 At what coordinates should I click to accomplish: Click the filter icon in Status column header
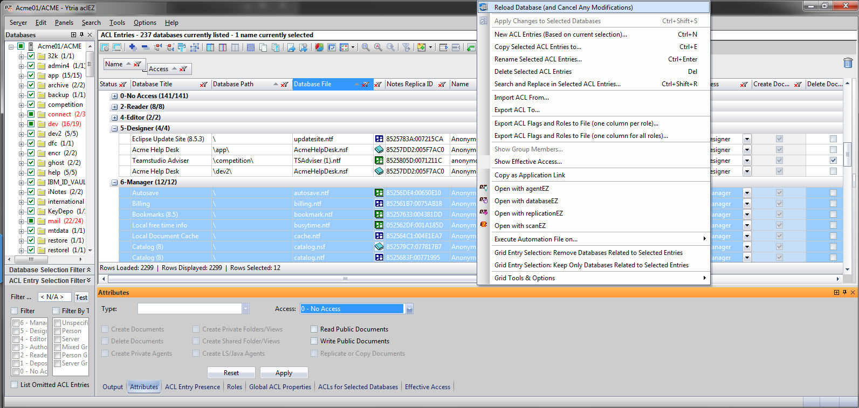122,85
